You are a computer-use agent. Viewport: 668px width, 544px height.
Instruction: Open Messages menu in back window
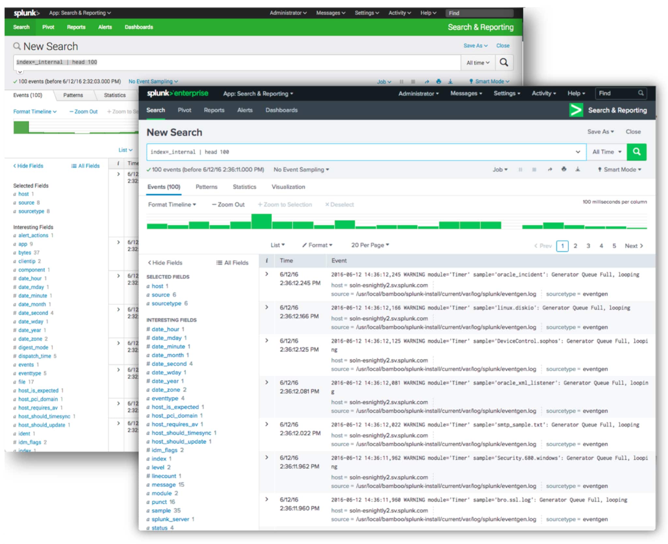330,13
